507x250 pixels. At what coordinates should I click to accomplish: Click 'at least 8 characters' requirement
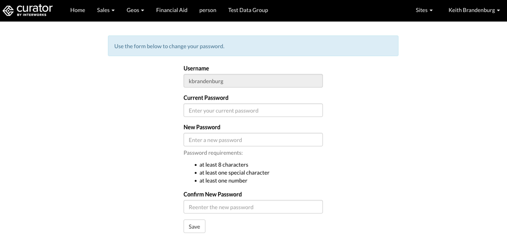[x=224, y=165]
